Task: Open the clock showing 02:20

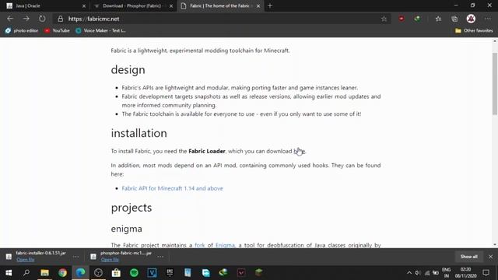Action: [x=465, y=273]
